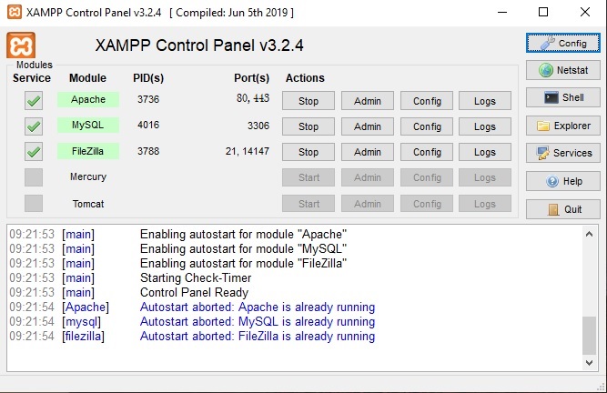The image size is (607, 393).
Task: Stop the Apache module
Action: [309, 101]
